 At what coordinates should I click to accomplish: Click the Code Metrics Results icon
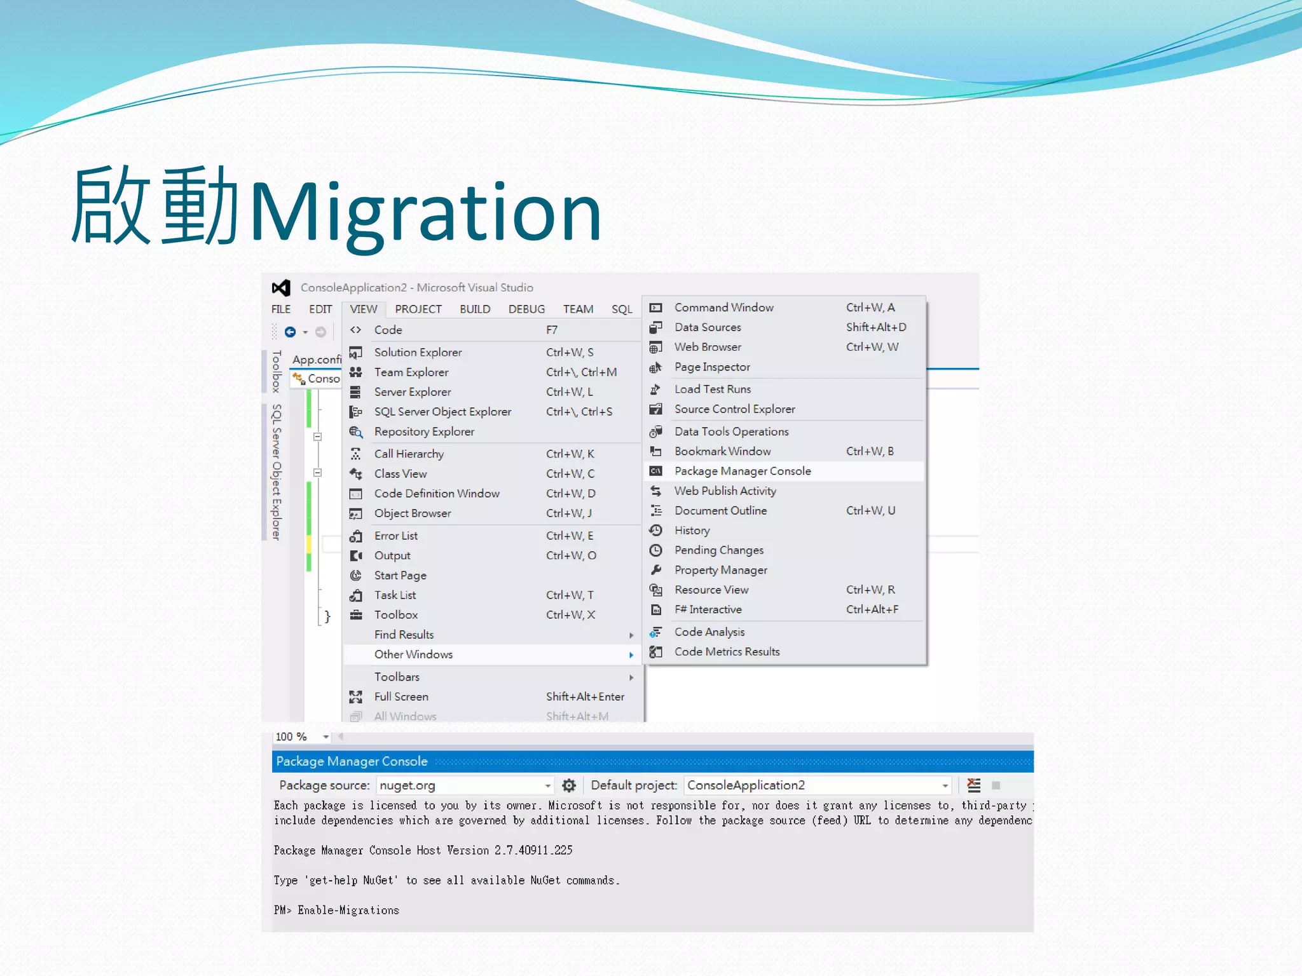pos(656,652)
